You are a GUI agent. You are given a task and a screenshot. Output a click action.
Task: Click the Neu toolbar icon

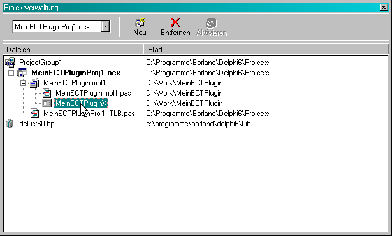click(x=140, y=22)
